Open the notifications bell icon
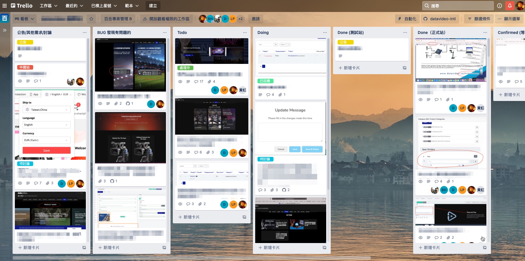 (510, 6)
